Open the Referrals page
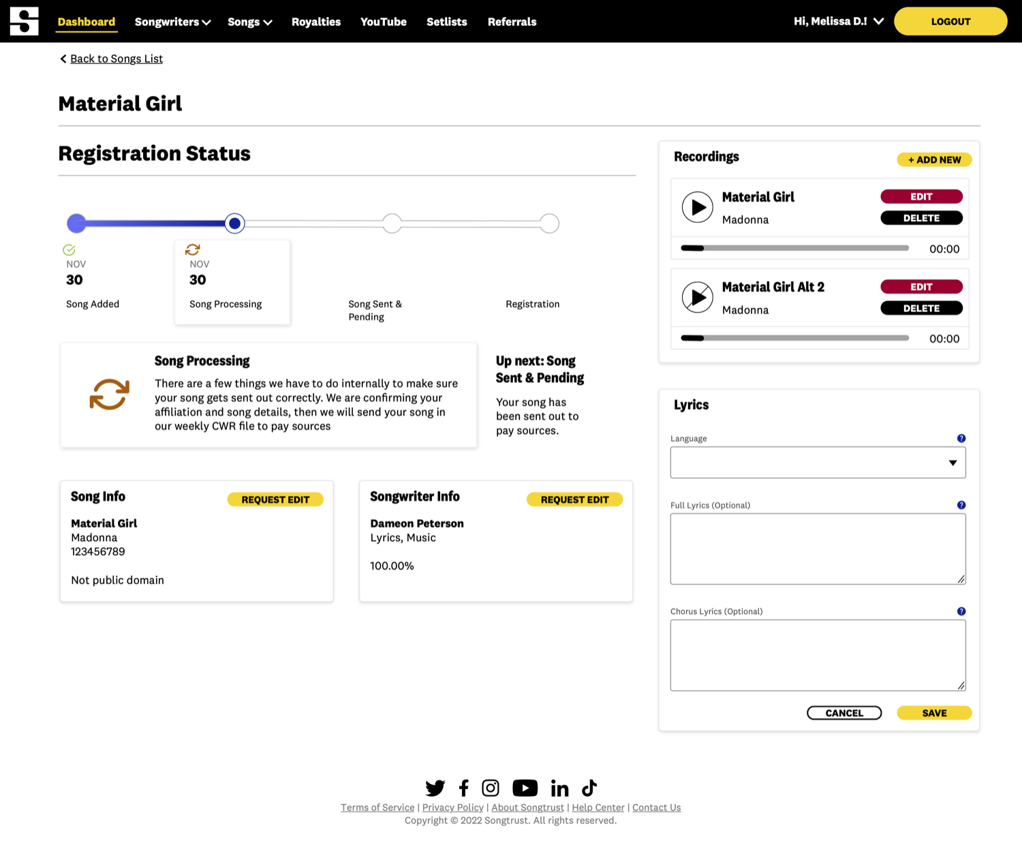This screenshot has width=1022, height=847. click(x=512, y=22)
